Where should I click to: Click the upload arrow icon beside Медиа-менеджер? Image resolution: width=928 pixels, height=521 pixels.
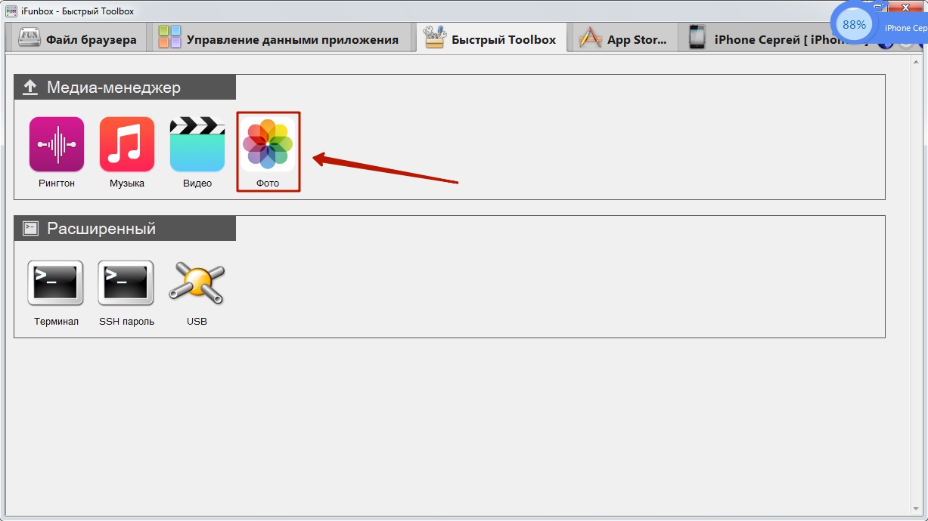30,88
